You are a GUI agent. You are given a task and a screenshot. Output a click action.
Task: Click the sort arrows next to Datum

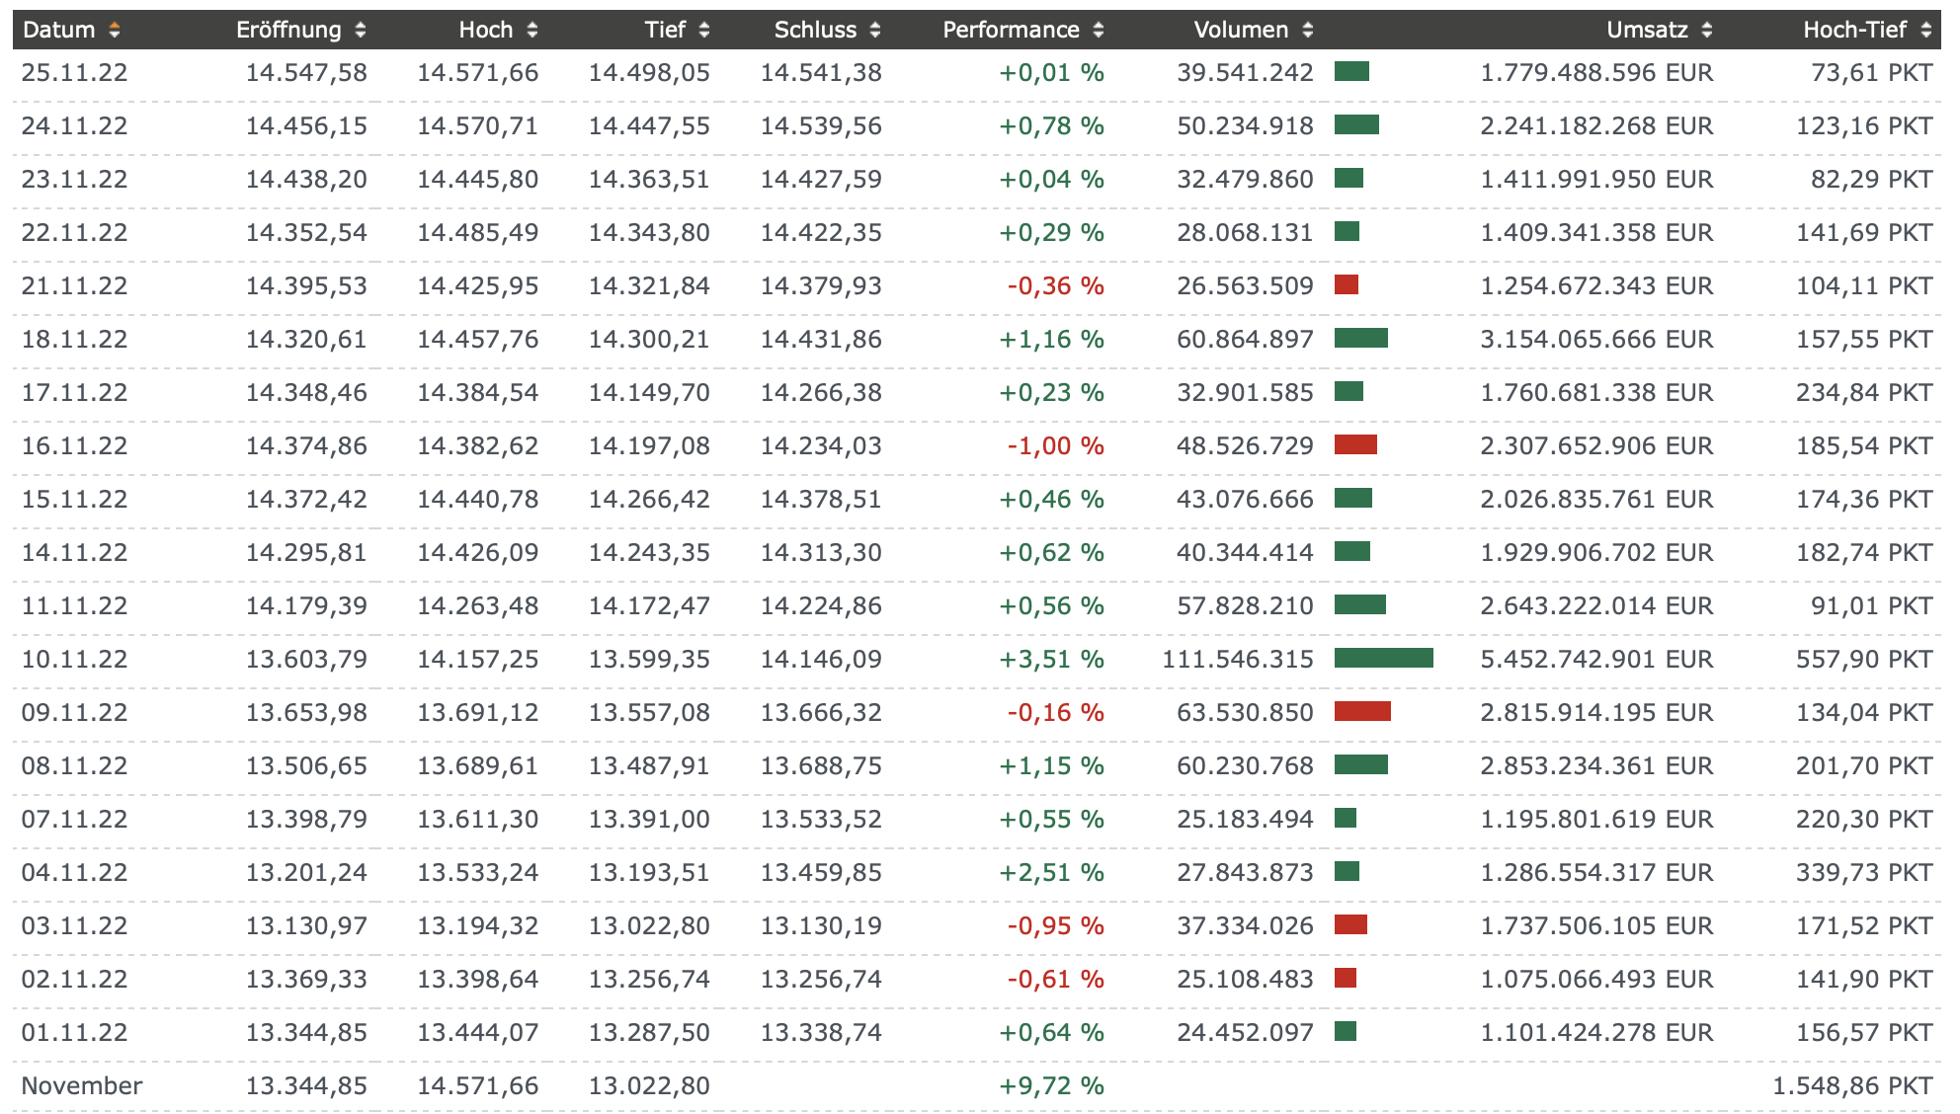(115, 31)
